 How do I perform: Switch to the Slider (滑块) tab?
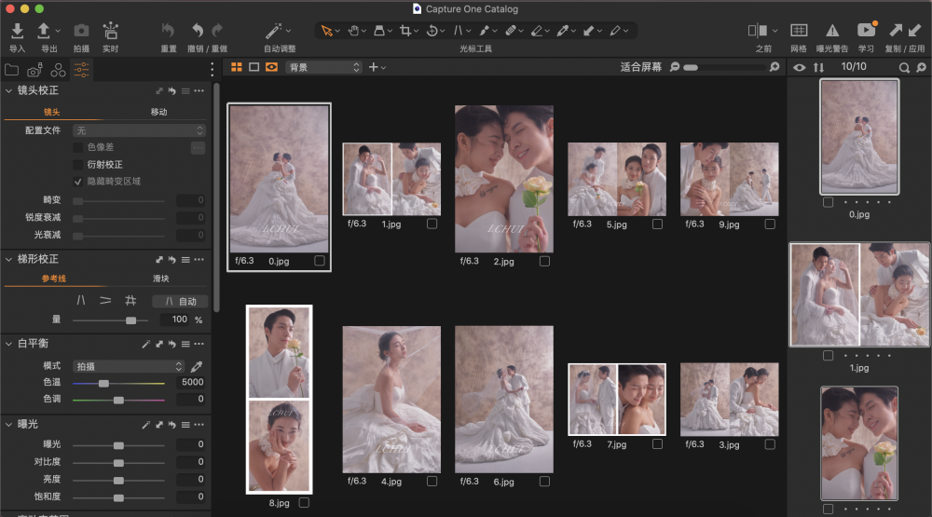click(161, 279)
